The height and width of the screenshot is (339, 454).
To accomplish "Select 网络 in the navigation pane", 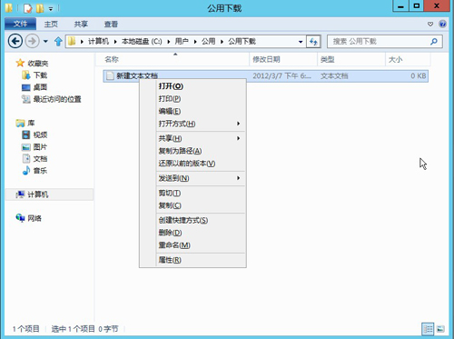I will tap(29, 218).
